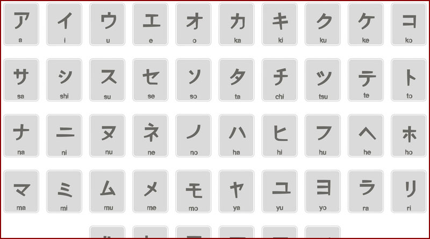The image size is (430, 239).
Task: Click the katakana 'a' card
Action: (x=21, y=24)
